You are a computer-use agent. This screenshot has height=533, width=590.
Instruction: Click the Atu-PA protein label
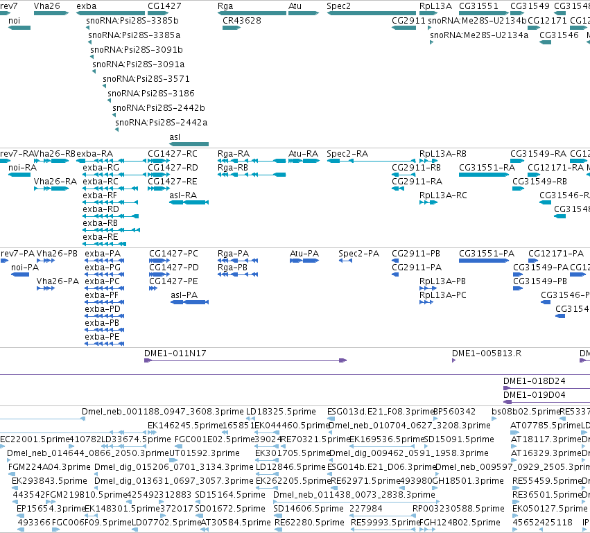pyautogui.click(x=304, y=254)
